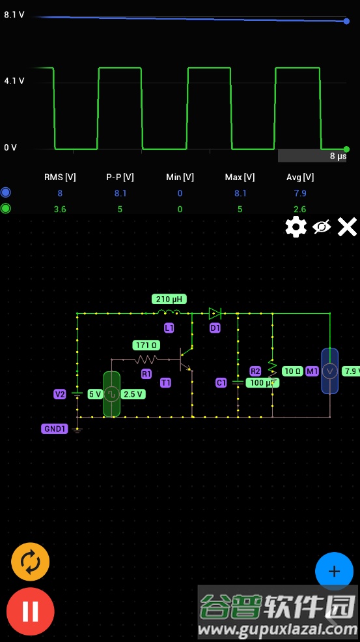Toggle oscilloscope visibility with crossed-eye icon
This screenshot has height=642, width=360.
click(x=322, y=227)
